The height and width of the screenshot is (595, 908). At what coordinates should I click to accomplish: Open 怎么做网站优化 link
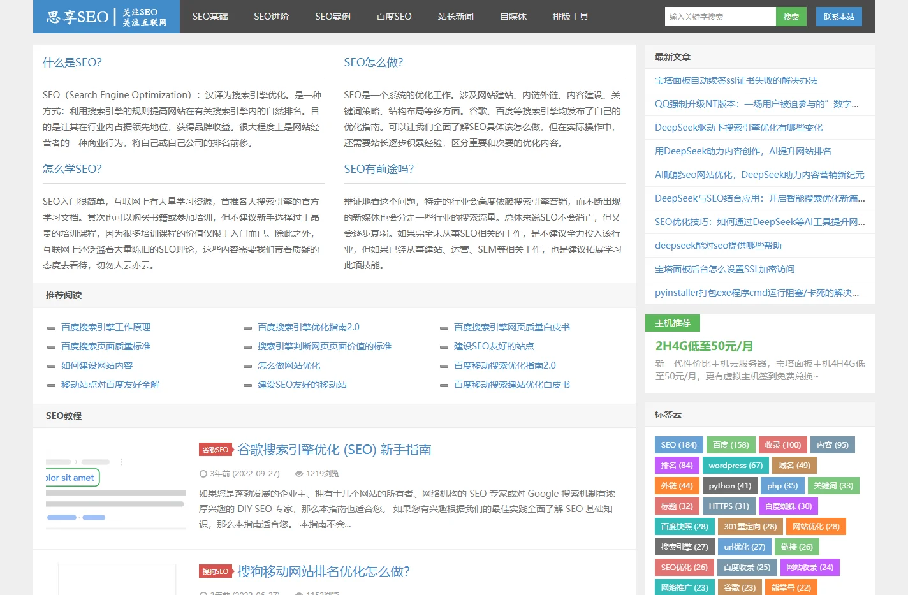pos(289,365)
